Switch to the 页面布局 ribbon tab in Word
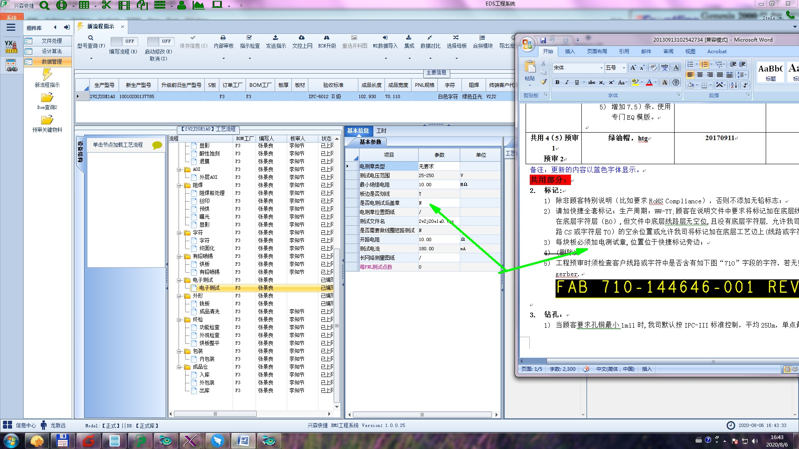The width and height of the screenshot is (799, 449). [x=597, y=52]
